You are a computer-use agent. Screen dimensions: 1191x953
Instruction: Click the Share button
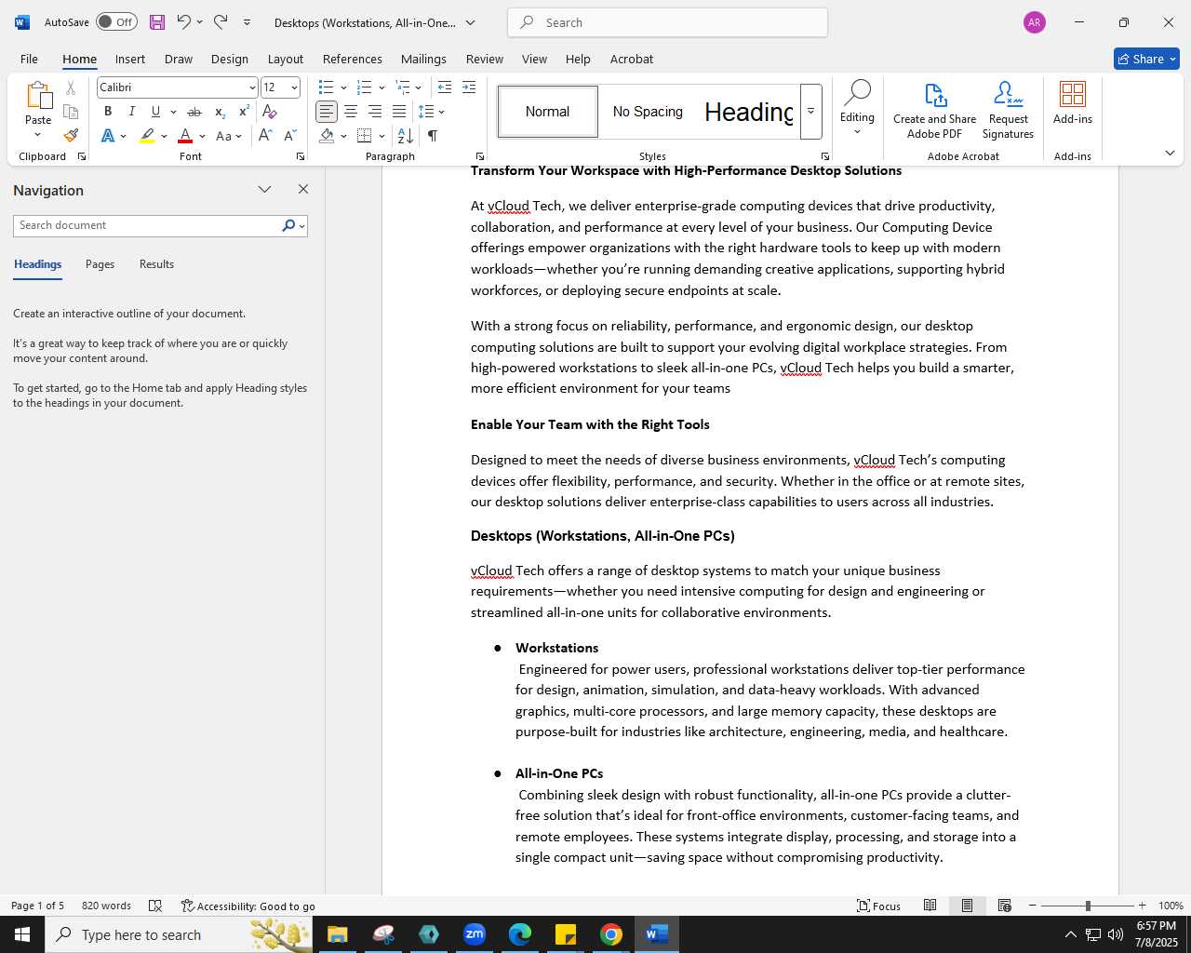click(1146, 59)
